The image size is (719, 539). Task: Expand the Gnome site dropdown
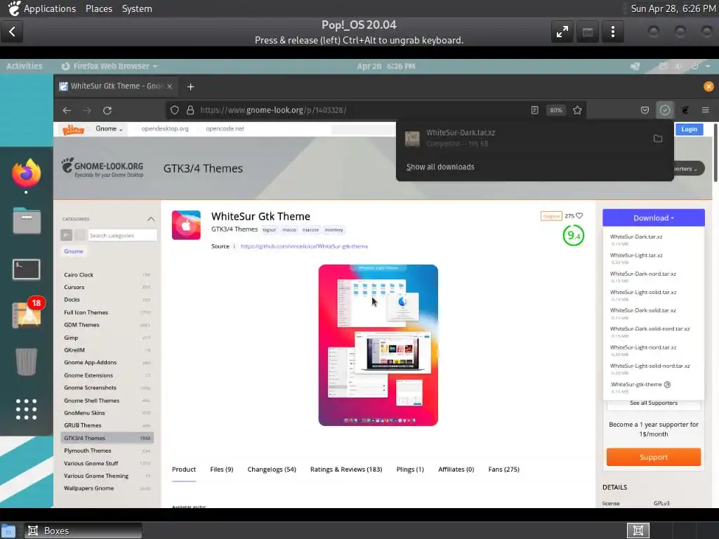[x=109, y=129]
